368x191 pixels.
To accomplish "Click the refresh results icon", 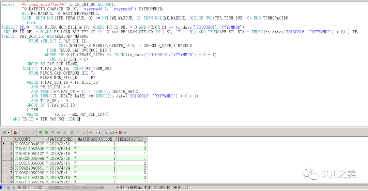I will tap(52, 132).
